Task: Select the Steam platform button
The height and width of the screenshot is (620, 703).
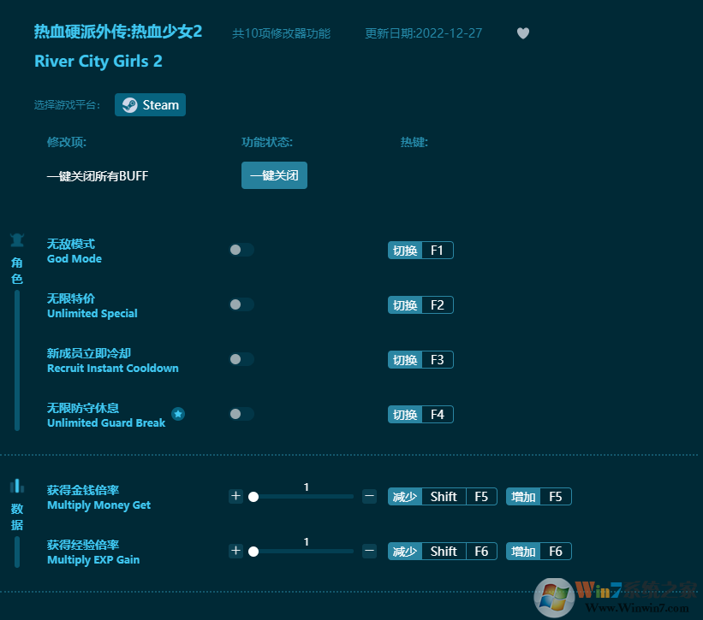Action: pos(150,104)
